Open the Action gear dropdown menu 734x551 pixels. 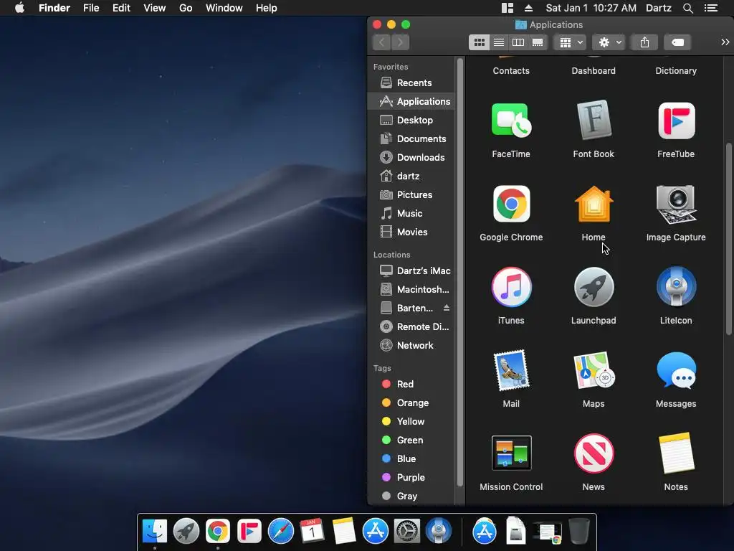[609, 42]
